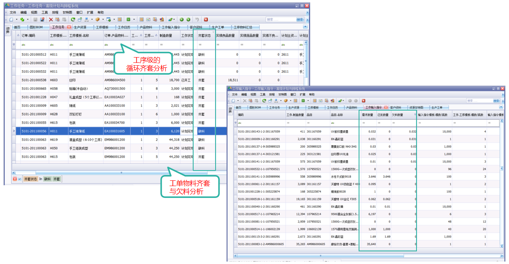509x264 pixels.
Task: Click the bar chart icon in 工作任务 toolbar
Action: point(161,20)
